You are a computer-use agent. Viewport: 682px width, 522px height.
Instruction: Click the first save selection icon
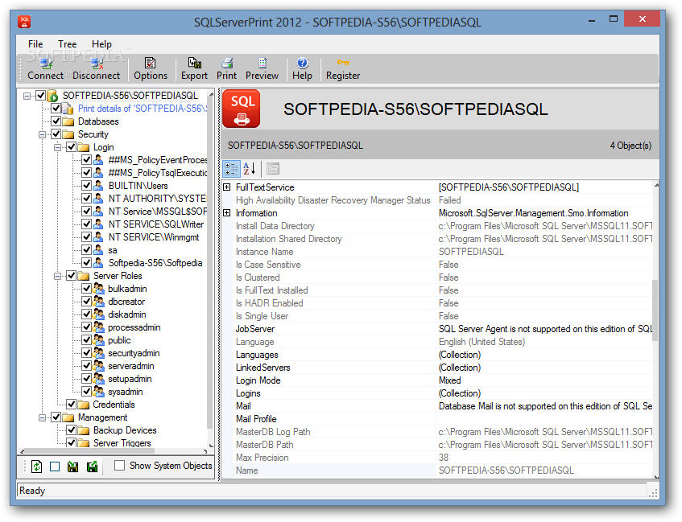(x=73, y=467)
